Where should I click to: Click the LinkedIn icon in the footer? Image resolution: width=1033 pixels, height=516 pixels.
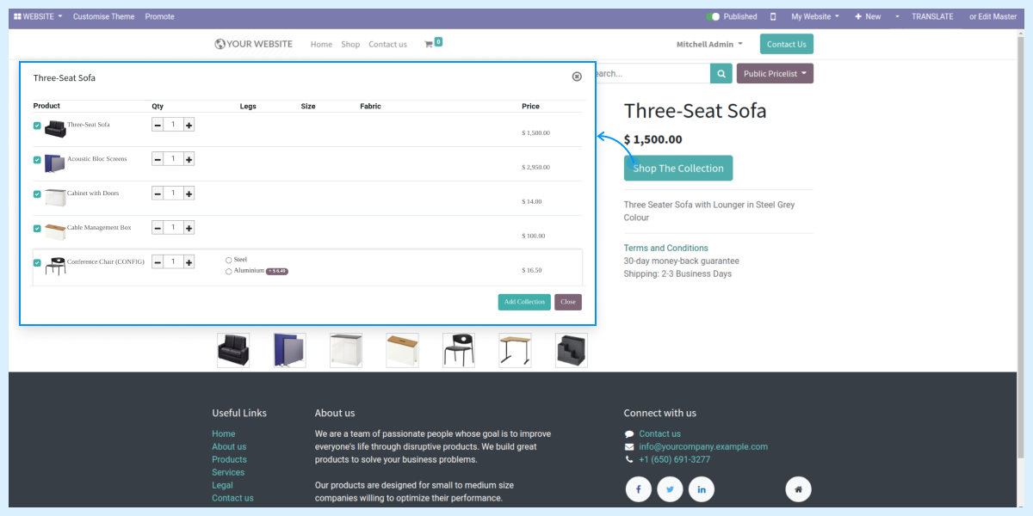(x=701, y=488)
